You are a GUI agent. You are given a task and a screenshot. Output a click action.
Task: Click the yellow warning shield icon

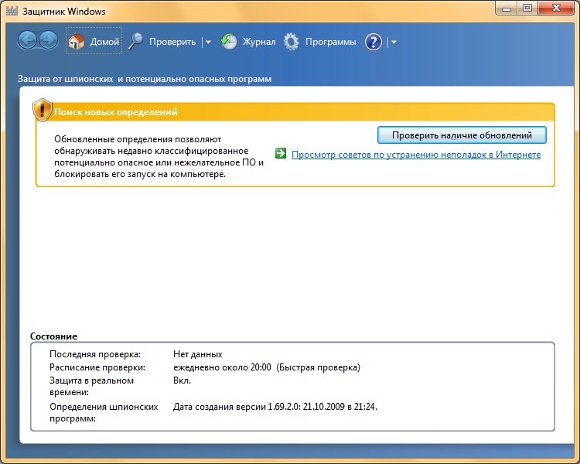click(42, 111)
